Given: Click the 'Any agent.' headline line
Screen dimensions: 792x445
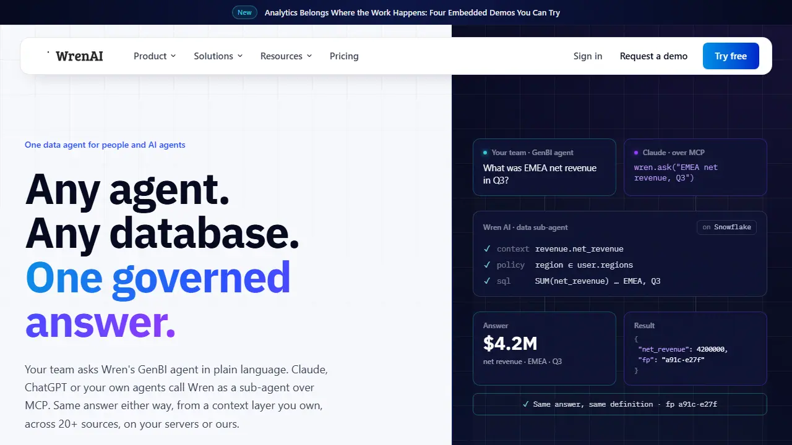Looking at the screenshot, I should click(127, 190).
